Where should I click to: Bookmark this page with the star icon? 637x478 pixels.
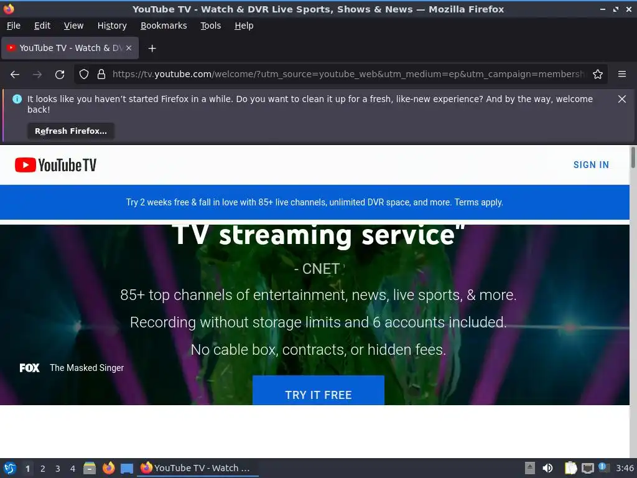(598, 74)
